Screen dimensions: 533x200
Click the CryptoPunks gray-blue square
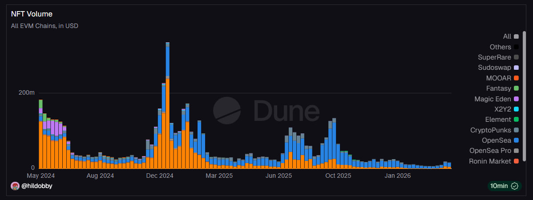516,130
